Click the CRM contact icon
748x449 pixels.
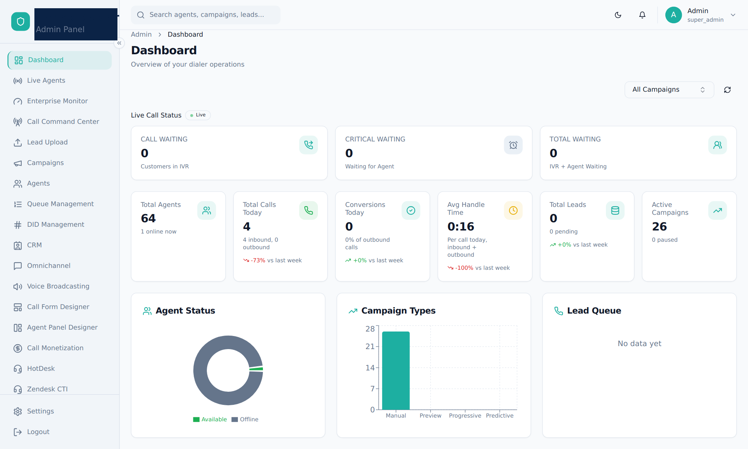[x=18, y=245]
